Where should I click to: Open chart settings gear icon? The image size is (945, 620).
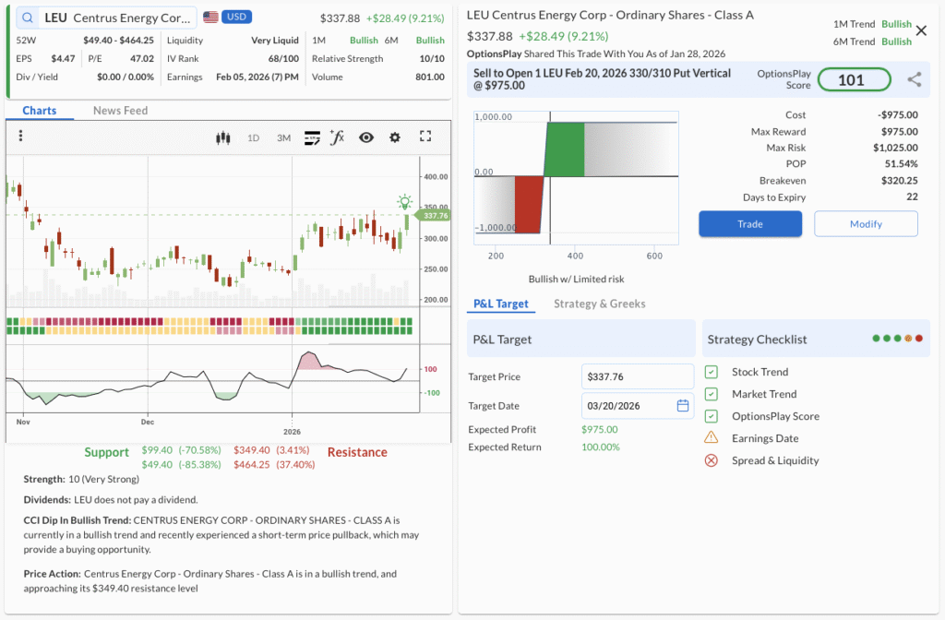click(x=395, y=137)
